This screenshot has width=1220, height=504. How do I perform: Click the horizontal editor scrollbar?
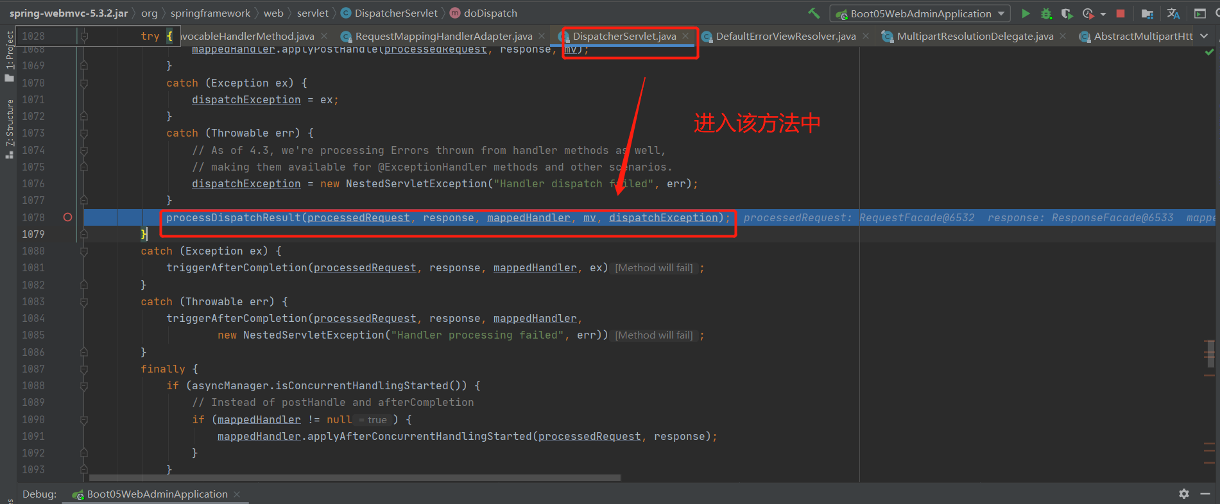[x=354, y=478]
